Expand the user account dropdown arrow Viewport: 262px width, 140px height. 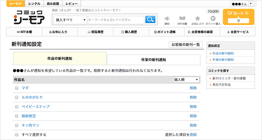pyautogui.click(x=251, y=4)
